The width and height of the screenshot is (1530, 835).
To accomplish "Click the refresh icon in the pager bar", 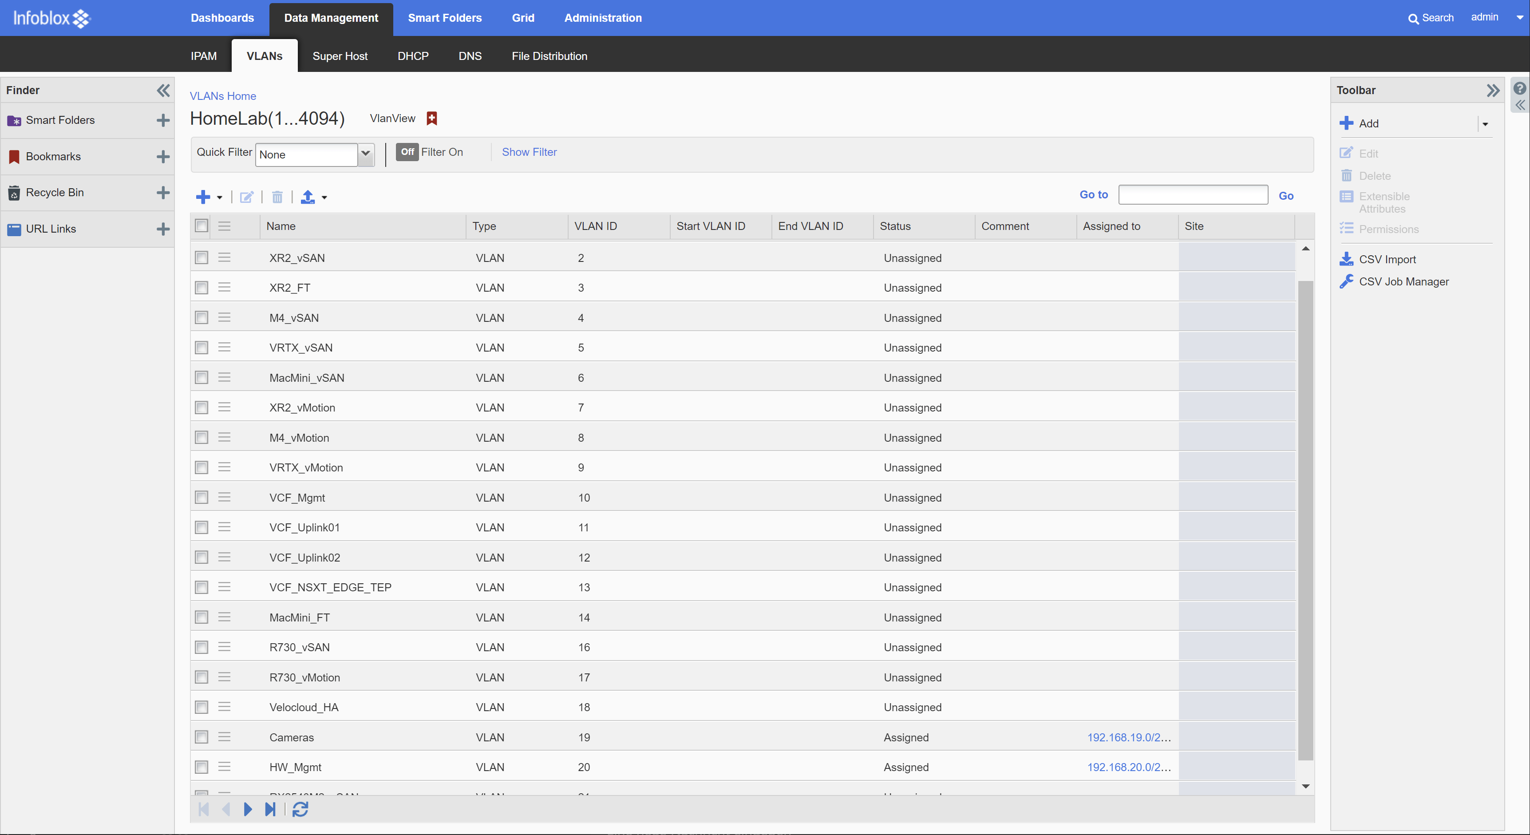I will click(x=300, y=809).
